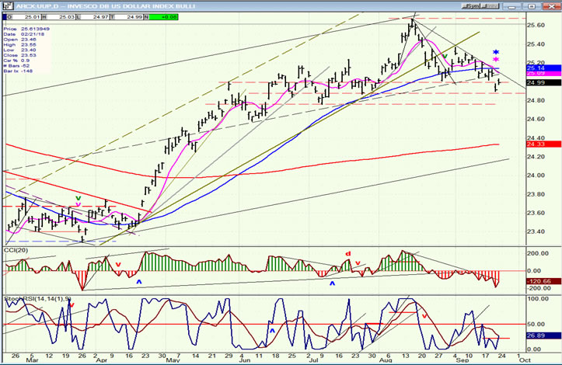
Task: Click the black 24.99 last price label
Action: [543, 83]
